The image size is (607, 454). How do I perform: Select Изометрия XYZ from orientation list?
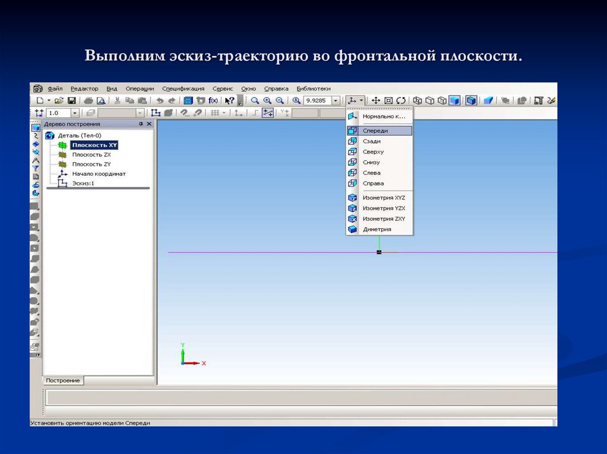tap(385, 197)
